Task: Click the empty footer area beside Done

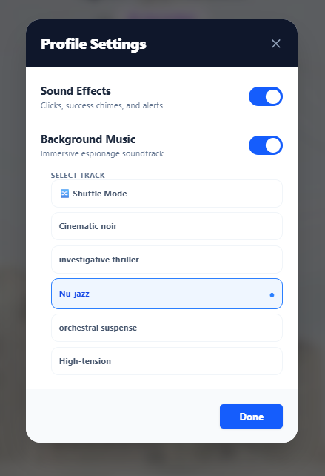Action: click(121, 416)
